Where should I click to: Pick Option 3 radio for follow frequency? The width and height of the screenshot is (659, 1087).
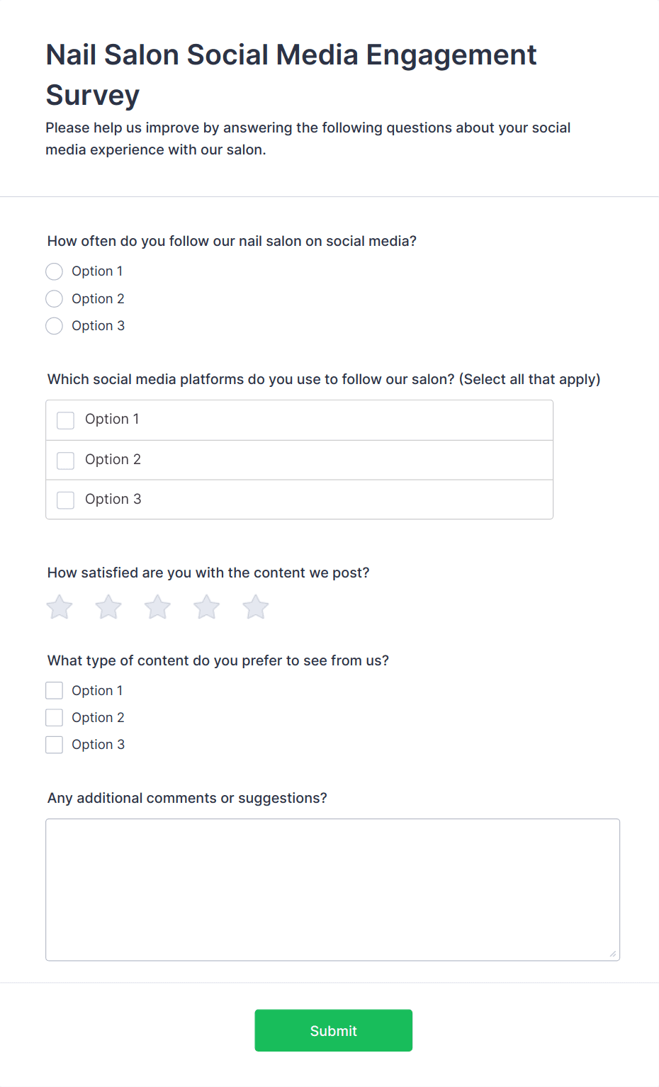coord(55,326)
